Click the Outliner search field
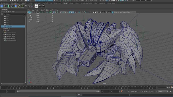Viewport: 173px width, 97px height. [14, 14]
